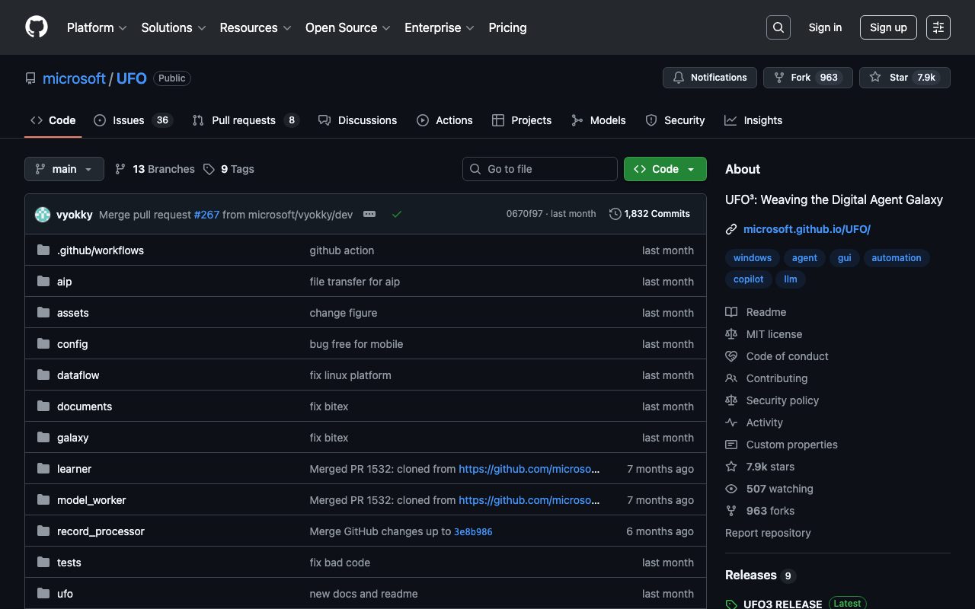Expand the Platform menu in header
975x609 pixels.
click(x=97, y=27)
